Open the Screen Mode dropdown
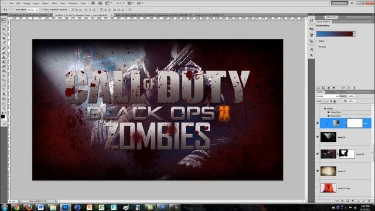 point(140,3)
